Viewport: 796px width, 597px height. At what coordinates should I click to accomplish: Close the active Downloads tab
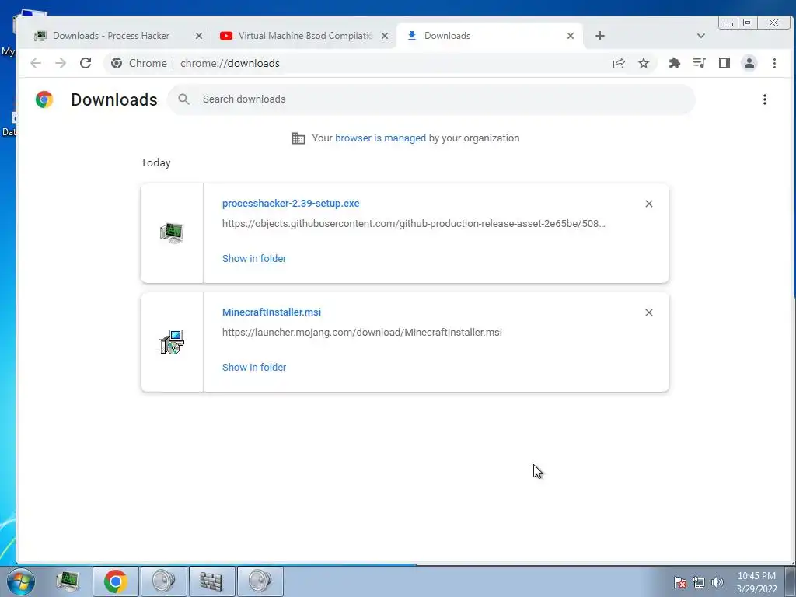coord(571,36)
